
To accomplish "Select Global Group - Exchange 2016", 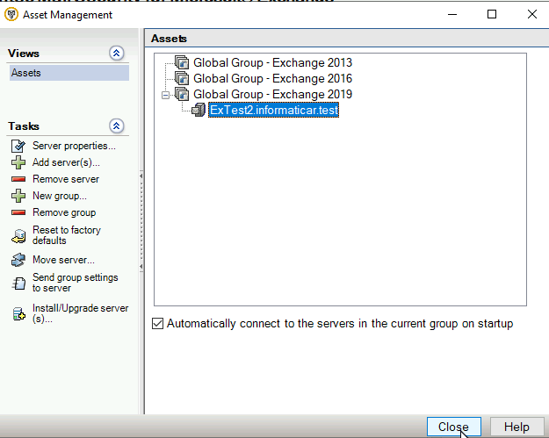I will pyautogui.click(x=273, y=78).
